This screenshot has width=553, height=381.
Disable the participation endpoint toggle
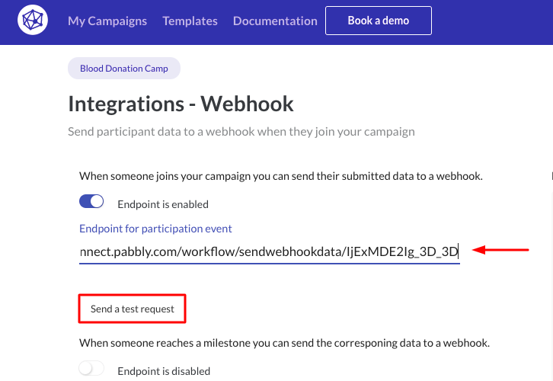coord(91,201)
